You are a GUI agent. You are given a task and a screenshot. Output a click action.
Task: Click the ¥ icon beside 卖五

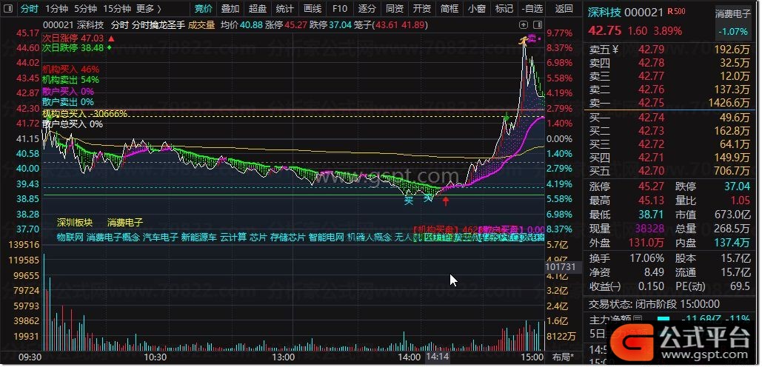[615, 49]
